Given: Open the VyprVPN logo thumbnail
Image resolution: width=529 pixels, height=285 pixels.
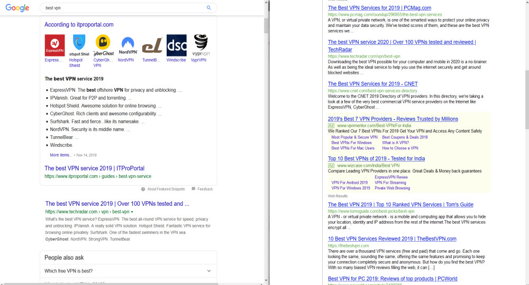Looking at the screenshot, I should point(200,45).
